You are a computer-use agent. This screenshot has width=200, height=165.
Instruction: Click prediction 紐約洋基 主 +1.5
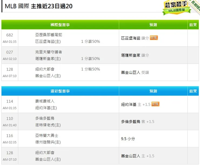[x=136, y=104]
